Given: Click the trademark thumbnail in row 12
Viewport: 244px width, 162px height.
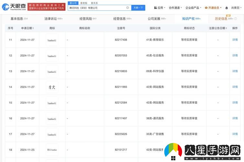Looking at the screenshot, I should coord(52,56).
